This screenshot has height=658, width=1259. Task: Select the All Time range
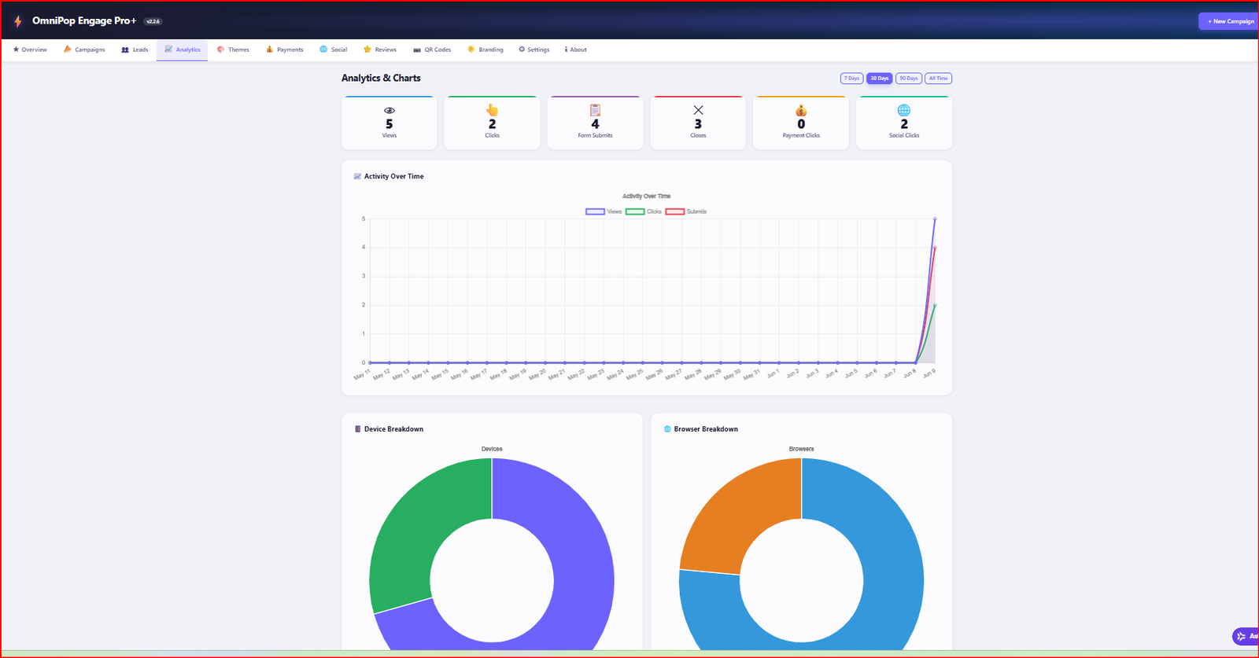click(938, 79)
